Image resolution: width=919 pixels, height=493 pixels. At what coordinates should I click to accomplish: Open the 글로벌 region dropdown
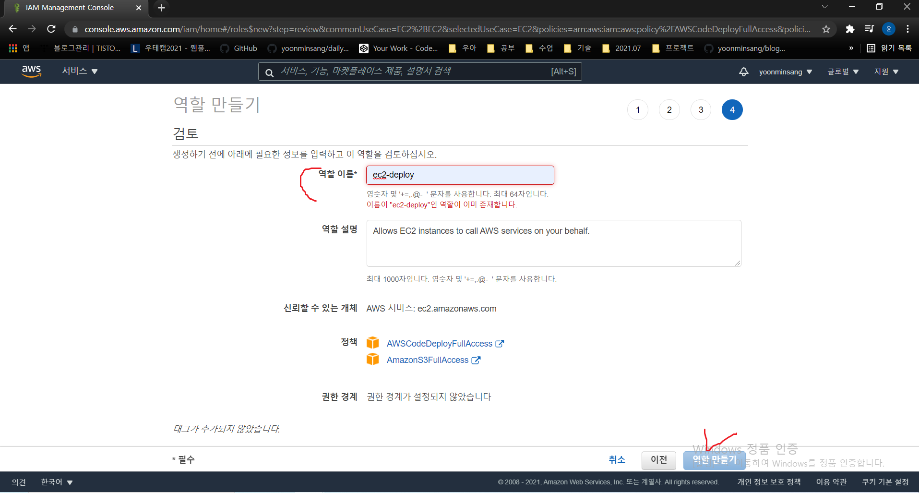(843, 72)
